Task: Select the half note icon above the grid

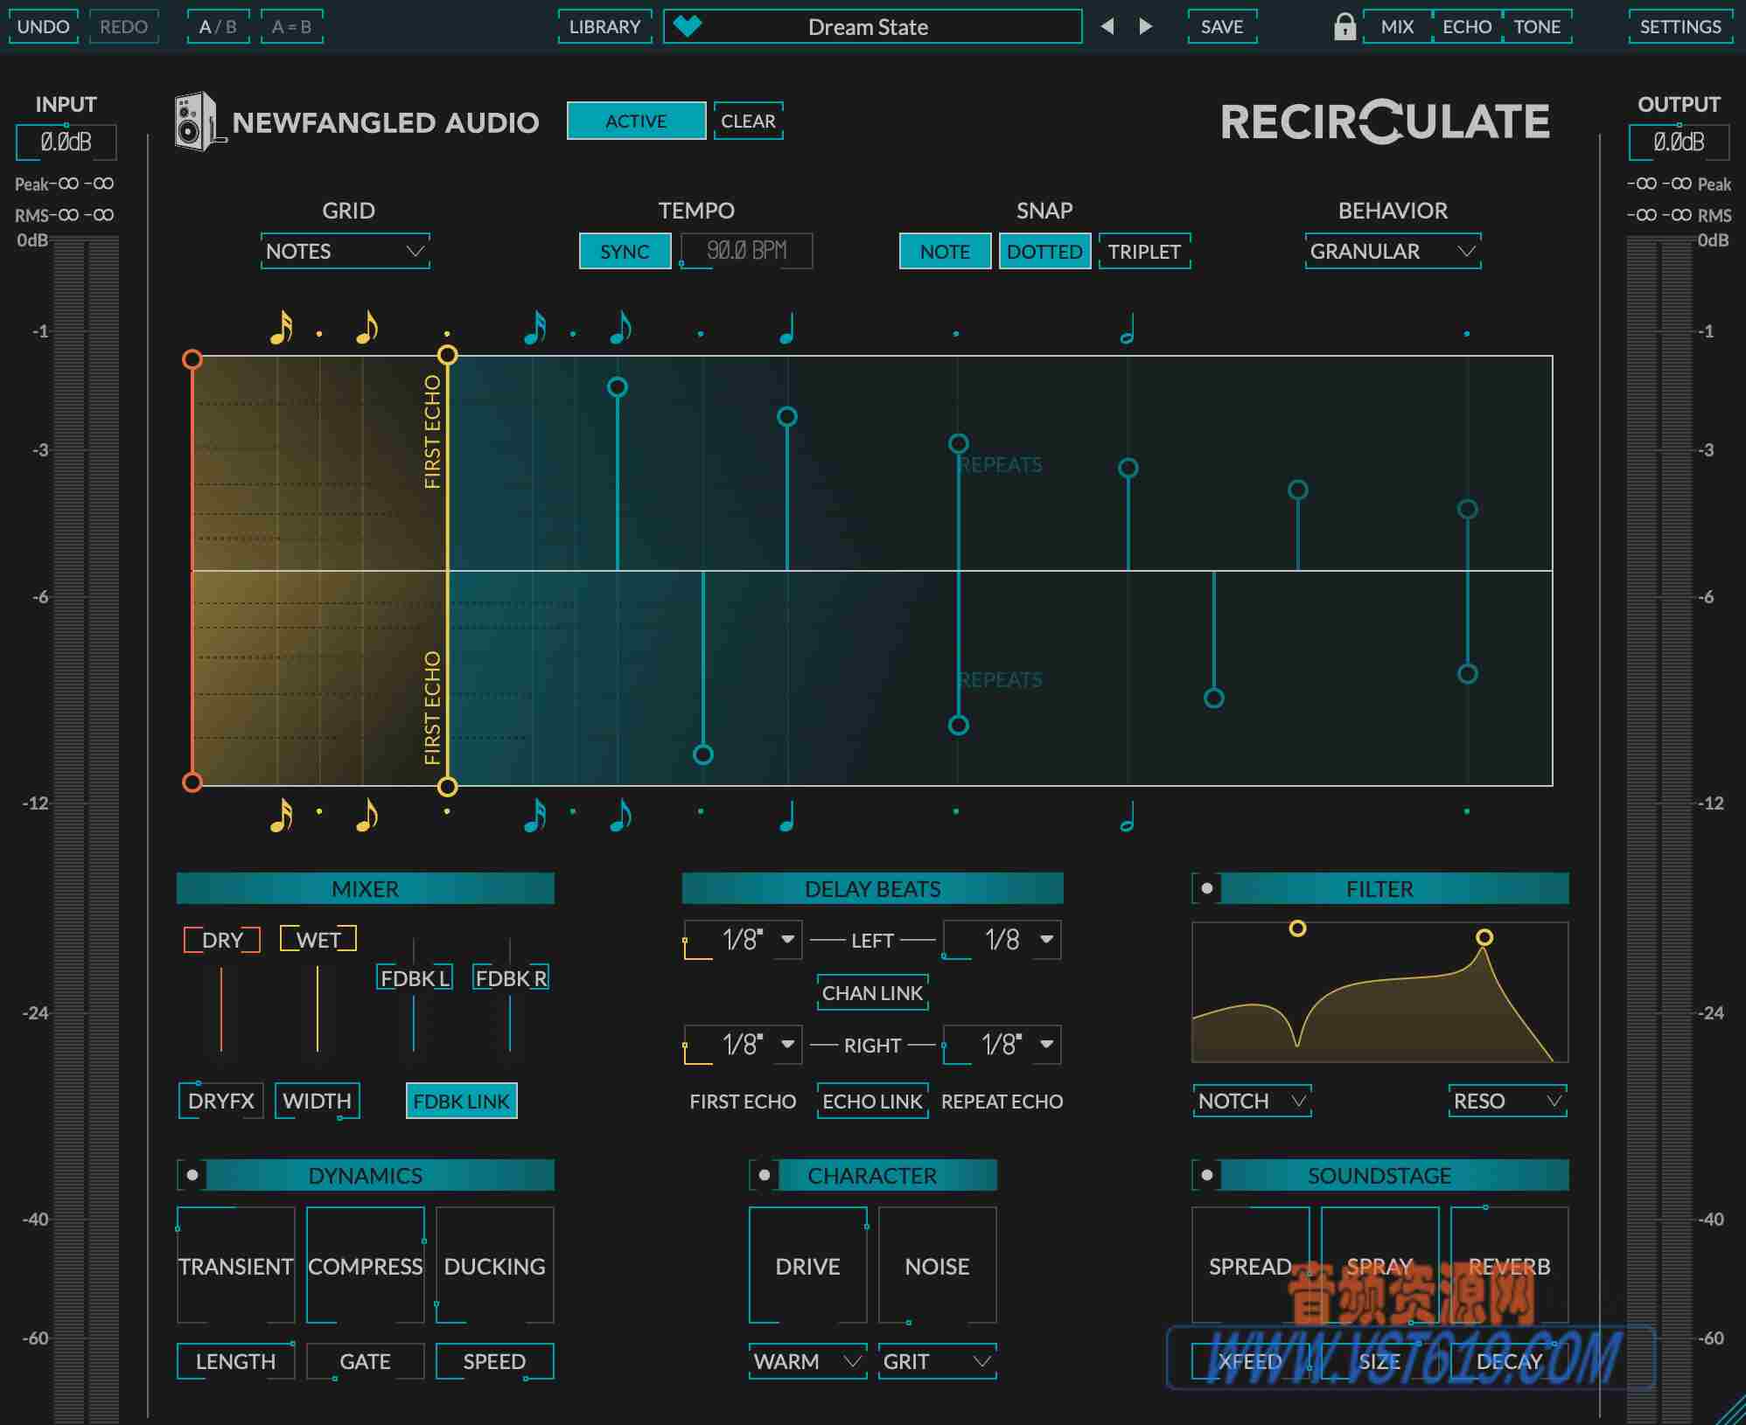Action: [x=1128, y=330]
